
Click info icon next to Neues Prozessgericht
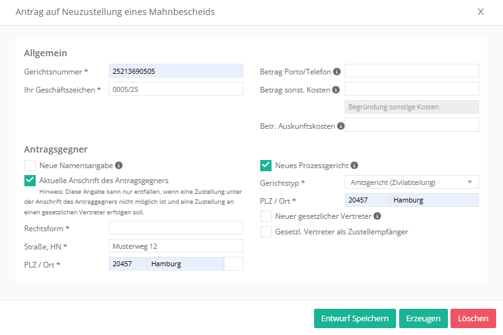tap(354, 166)
